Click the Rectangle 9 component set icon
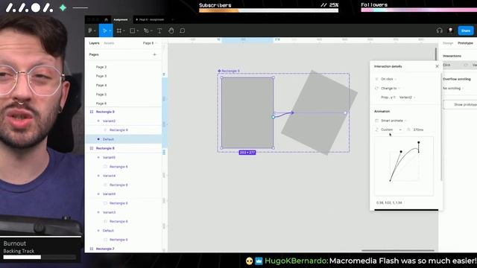Image resolution: width=477 pixels, height=268 pixels. click(x=92, y=112)
